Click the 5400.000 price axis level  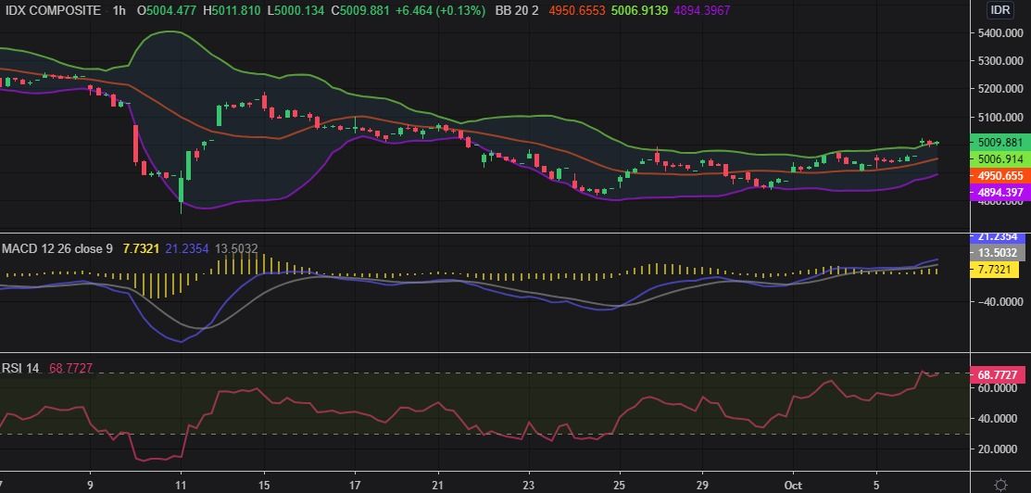click(x=1000, y=33)
